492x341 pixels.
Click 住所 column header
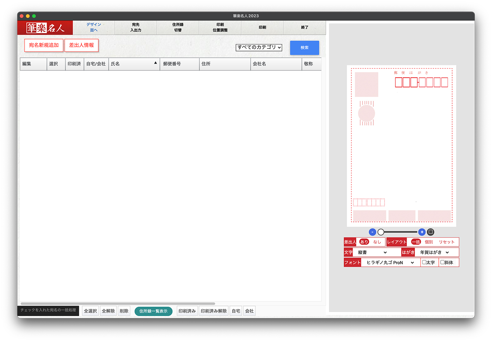225,64
